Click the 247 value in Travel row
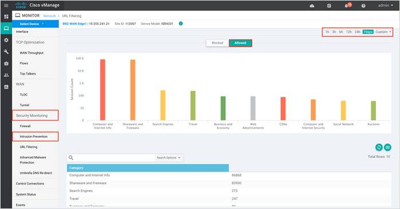The width and height of the screenshot is (400, 209). (235, 199)
